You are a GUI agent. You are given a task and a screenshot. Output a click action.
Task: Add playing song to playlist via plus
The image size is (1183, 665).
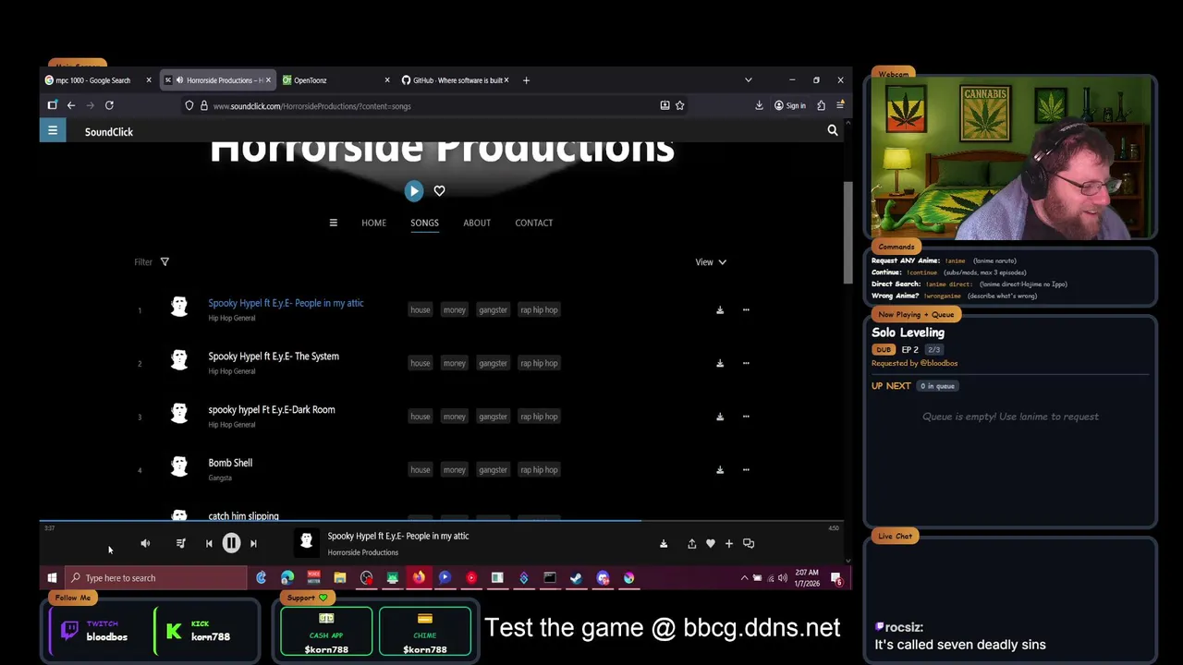728,544
